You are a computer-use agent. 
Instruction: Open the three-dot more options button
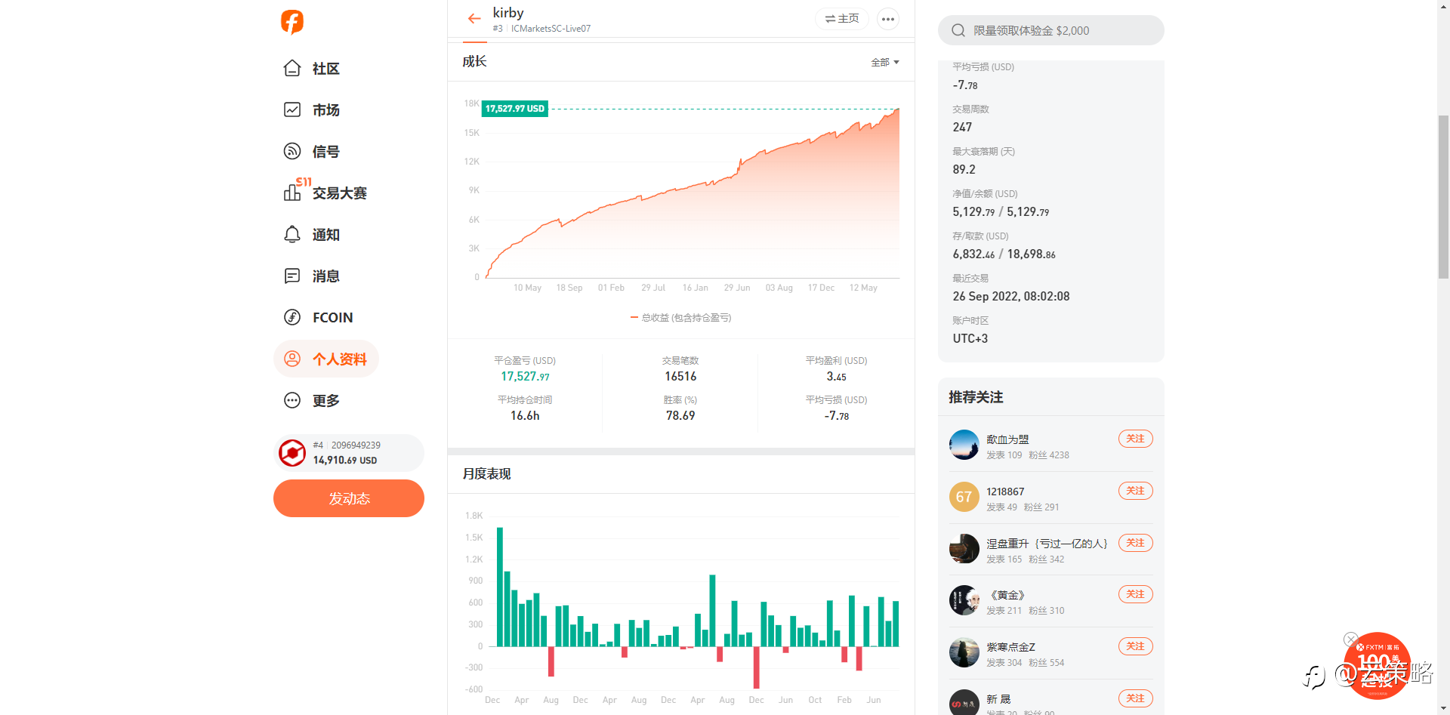[888, 19]
